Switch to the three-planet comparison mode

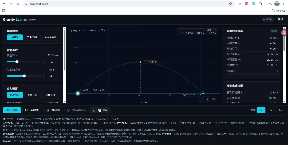[x=33, y=37]
